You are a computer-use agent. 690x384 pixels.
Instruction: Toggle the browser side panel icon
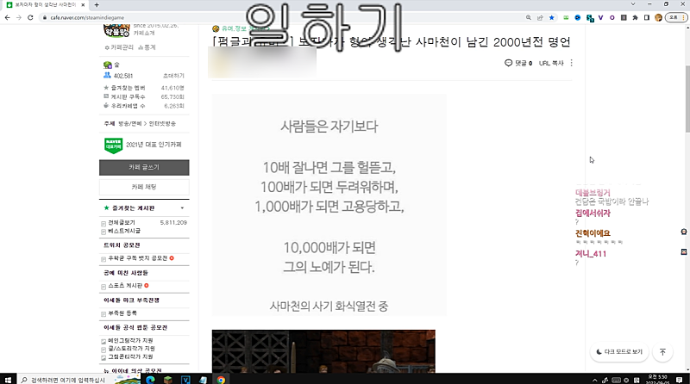(x=646, y=17)
